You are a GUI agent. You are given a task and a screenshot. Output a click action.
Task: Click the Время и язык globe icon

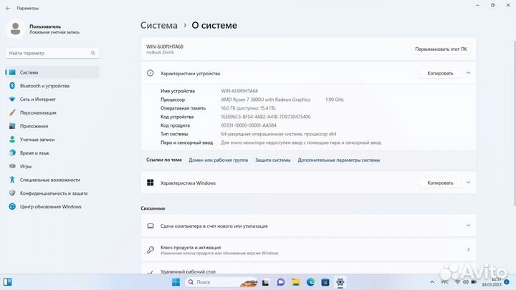[12, 153]
